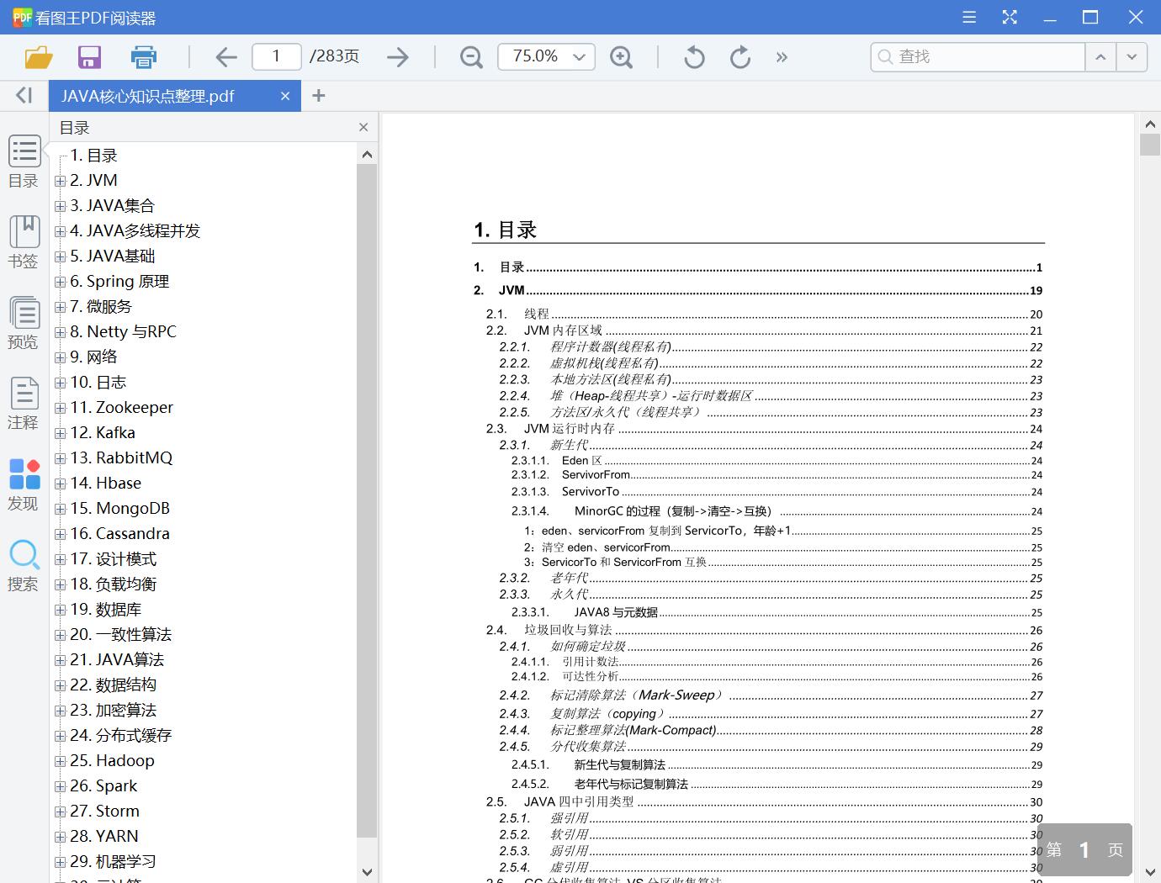Expand the 8. Netty 与RPC outline node
The height and width of the screenshot is (883, 1161).
60,332
